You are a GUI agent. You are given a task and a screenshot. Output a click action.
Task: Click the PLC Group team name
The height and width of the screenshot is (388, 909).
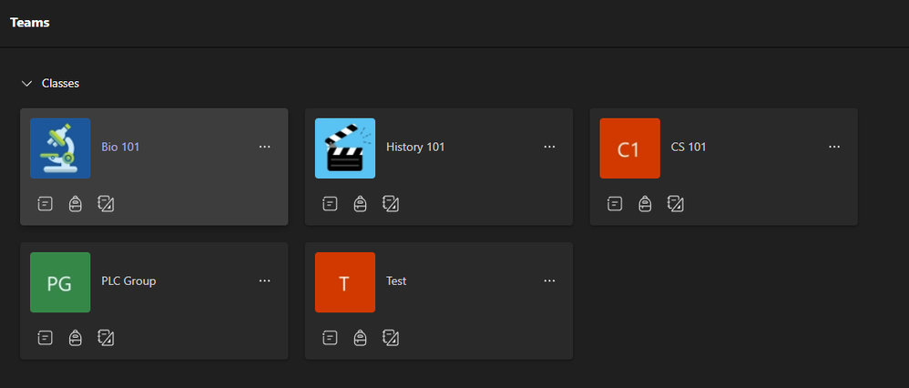point(128,281)
